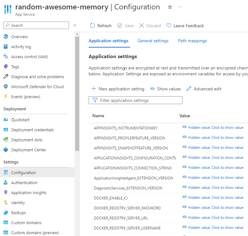Click the sidebar vertical scrollbar thumb

coord(77,93)
